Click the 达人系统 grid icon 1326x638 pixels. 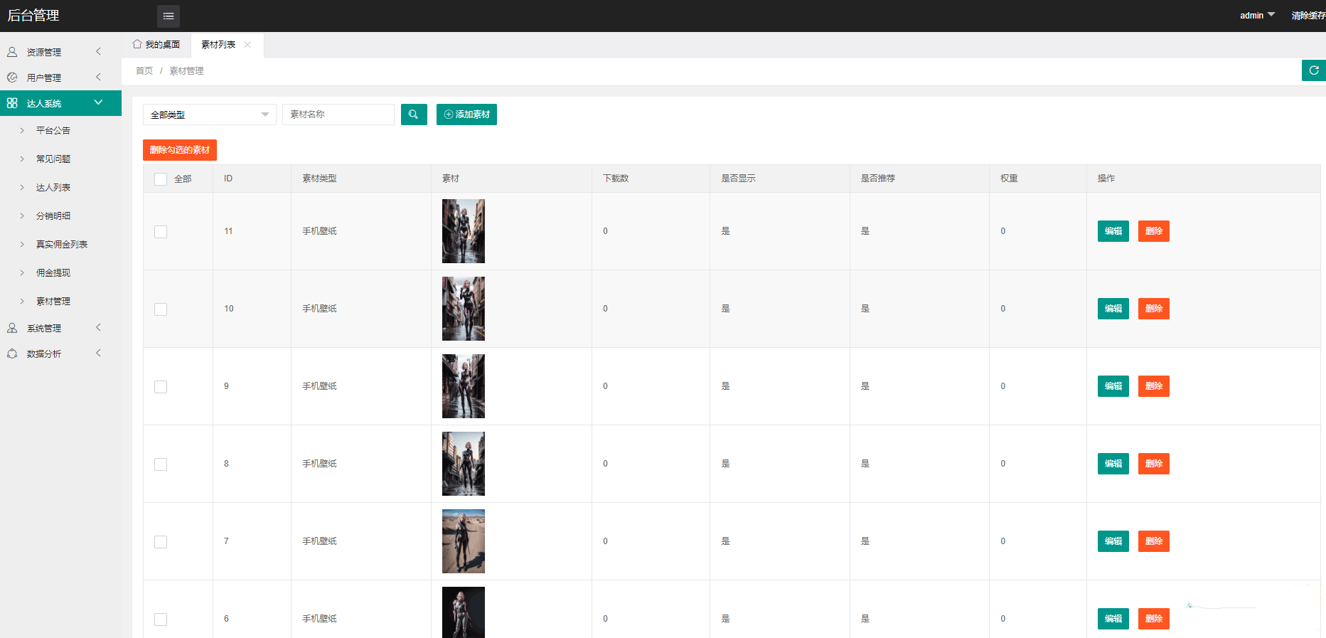click(x=12, y=103)
